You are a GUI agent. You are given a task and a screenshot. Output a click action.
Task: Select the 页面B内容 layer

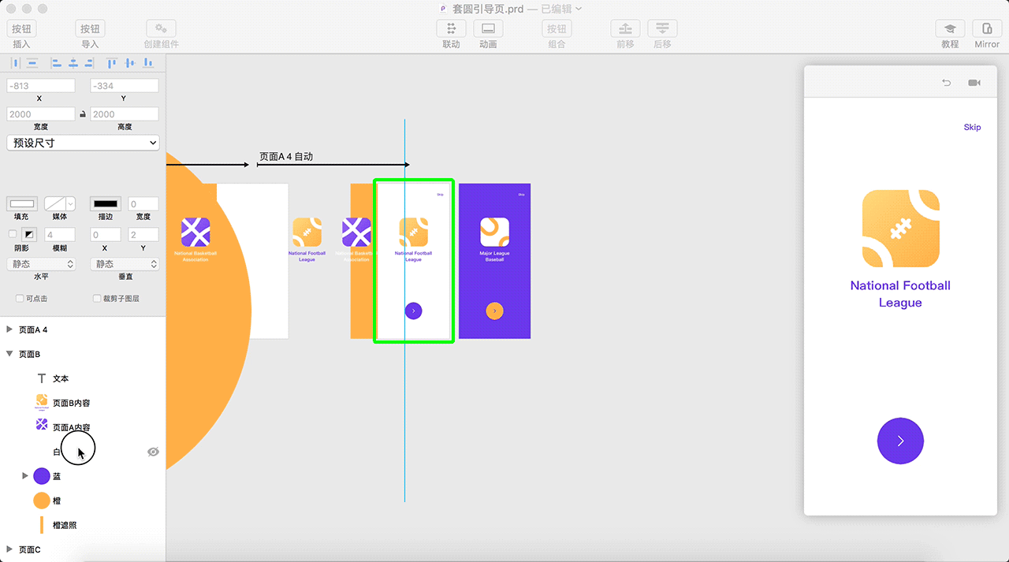click(x=83, y=403)
